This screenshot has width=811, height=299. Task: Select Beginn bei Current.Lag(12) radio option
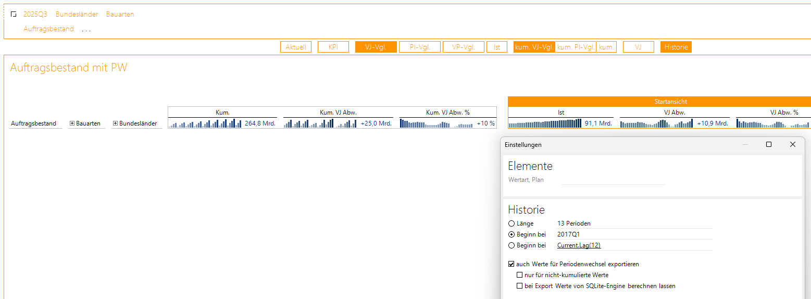[511, 245]
